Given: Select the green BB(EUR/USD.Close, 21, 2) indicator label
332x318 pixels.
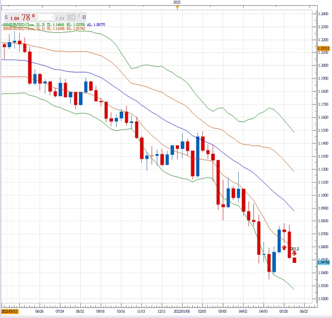Looking at the screenshot, I should (x=24, y=25).
